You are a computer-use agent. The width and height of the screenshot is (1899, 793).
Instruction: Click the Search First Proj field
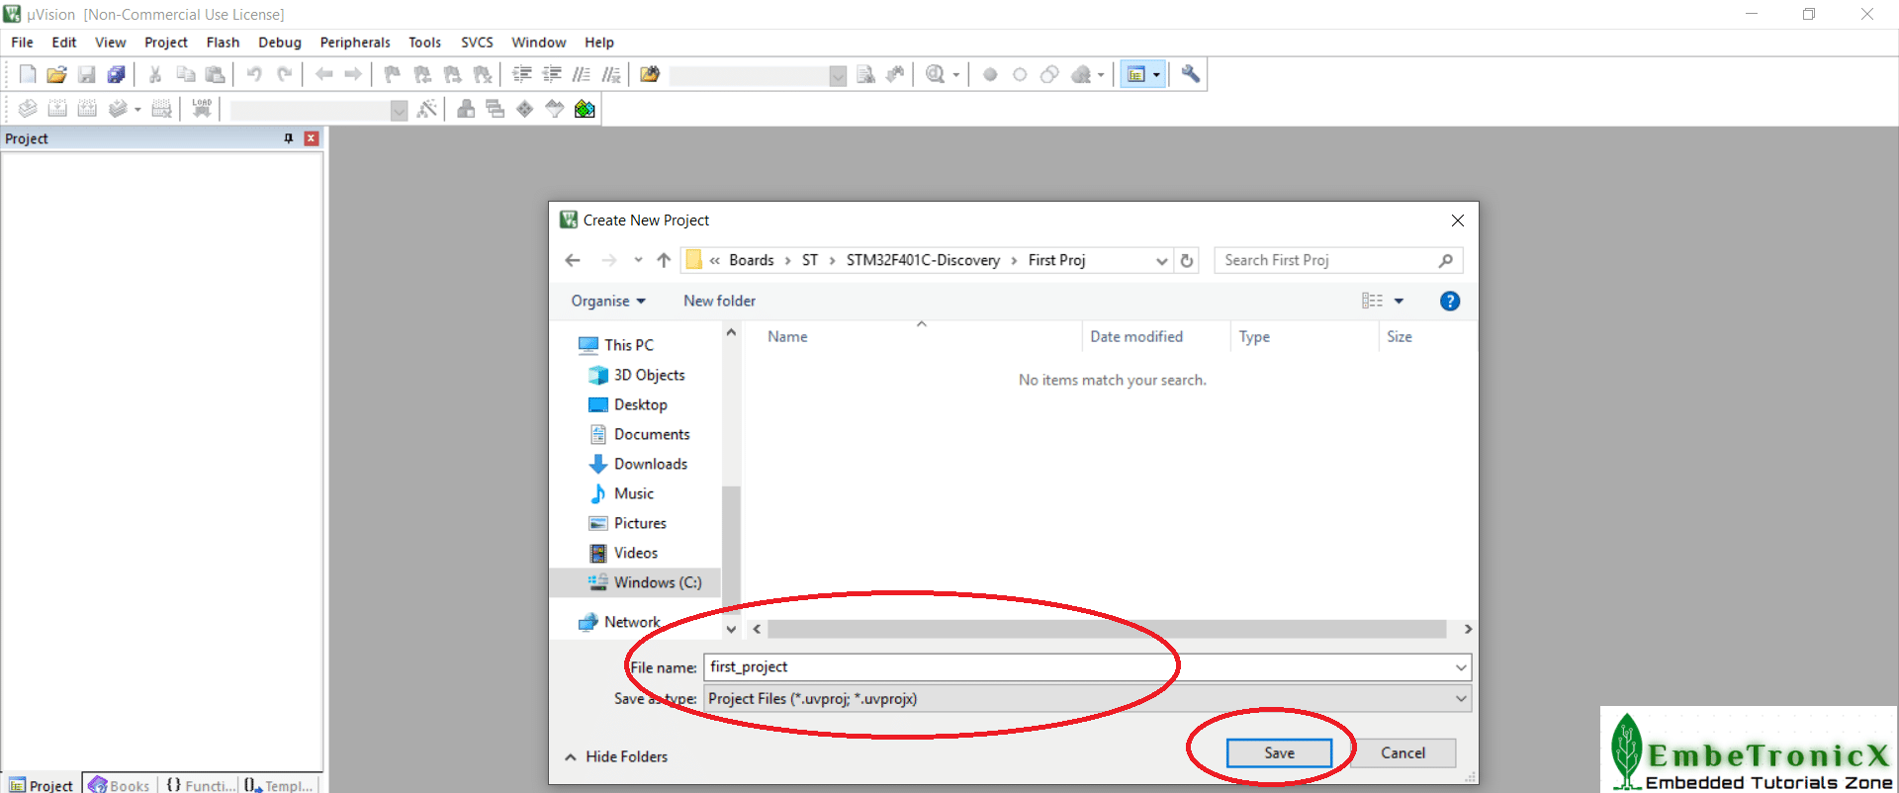pos(1338,260)
